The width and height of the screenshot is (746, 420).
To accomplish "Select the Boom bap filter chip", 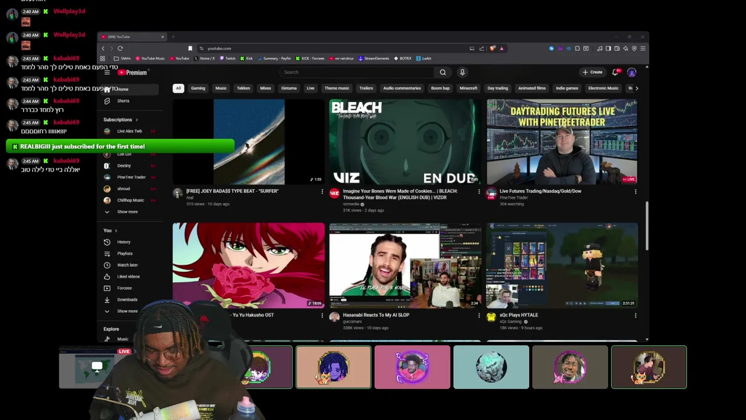I will (440, 88).
